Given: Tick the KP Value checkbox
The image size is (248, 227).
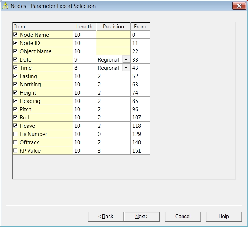Looking at the screenshot, I should pyautogui.click(x=15, y=151).
